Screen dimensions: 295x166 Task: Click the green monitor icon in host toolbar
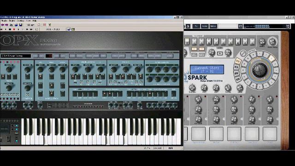(73, 30)
